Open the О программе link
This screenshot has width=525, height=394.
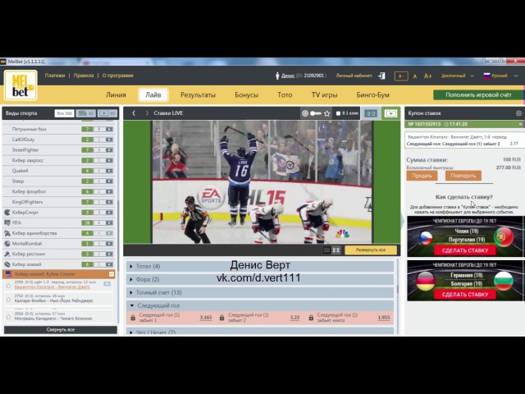pyautogui.click(x=118, y=76)
